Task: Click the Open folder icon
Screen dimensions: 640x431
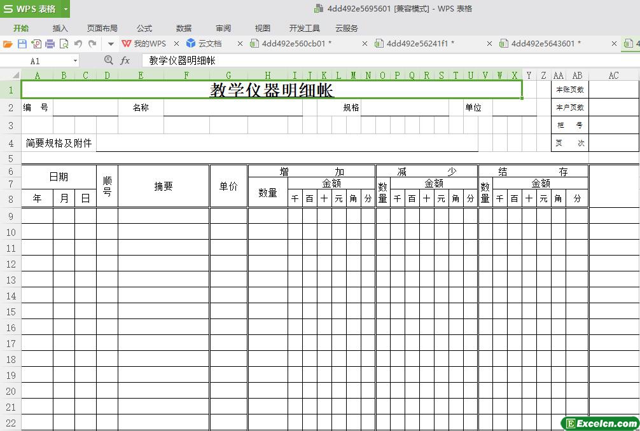Action: point(8,44)
